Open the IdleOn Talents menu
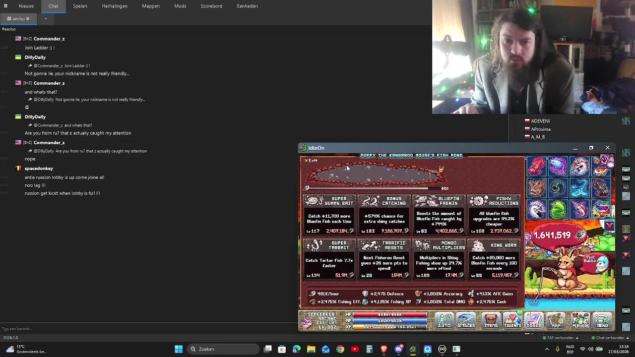635x357 pixels. [x=512, y=321]
